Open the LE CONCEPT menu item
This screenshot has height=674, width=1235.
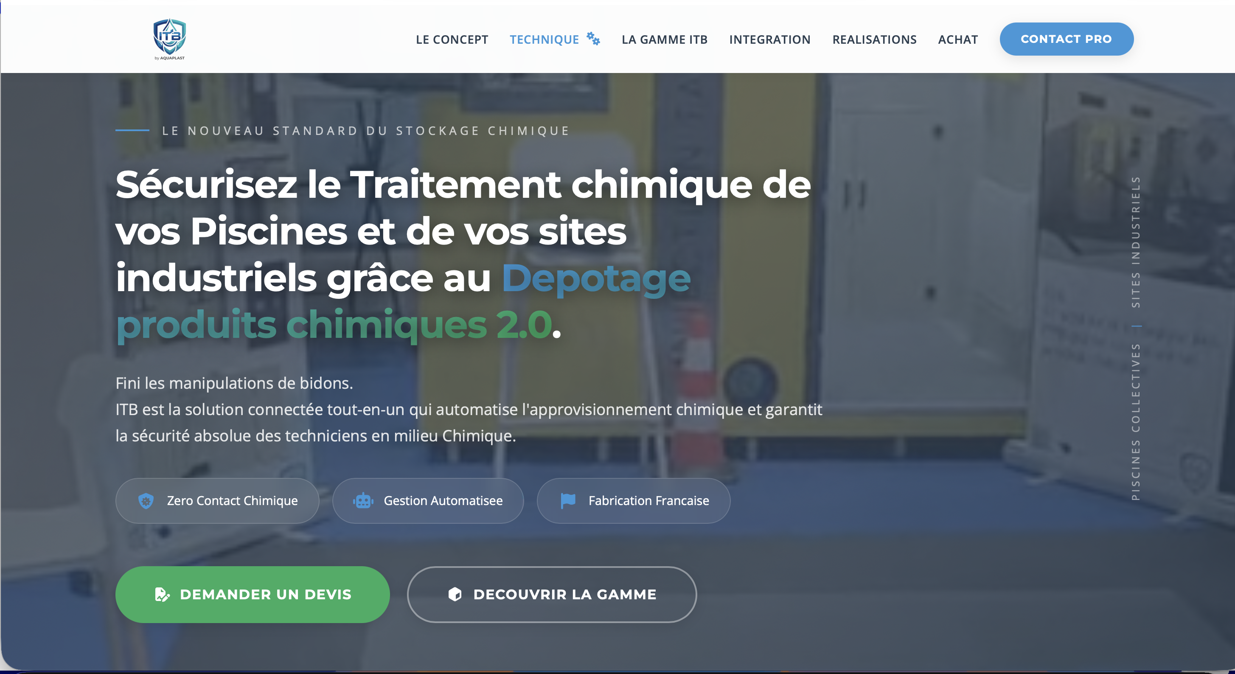452,39
